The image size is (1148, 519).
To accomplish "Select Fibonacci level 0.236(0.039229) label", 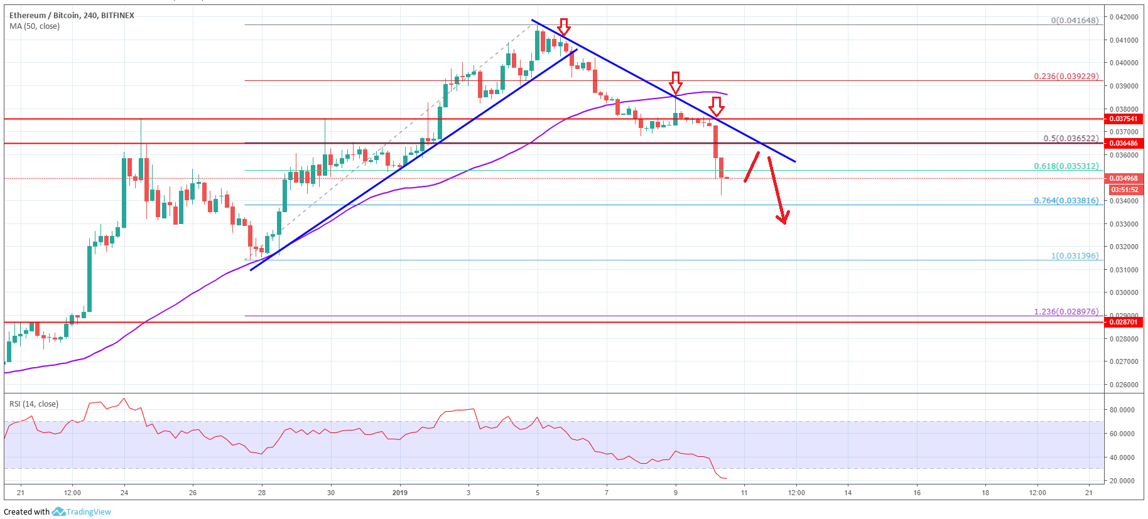I will 1066,76.
